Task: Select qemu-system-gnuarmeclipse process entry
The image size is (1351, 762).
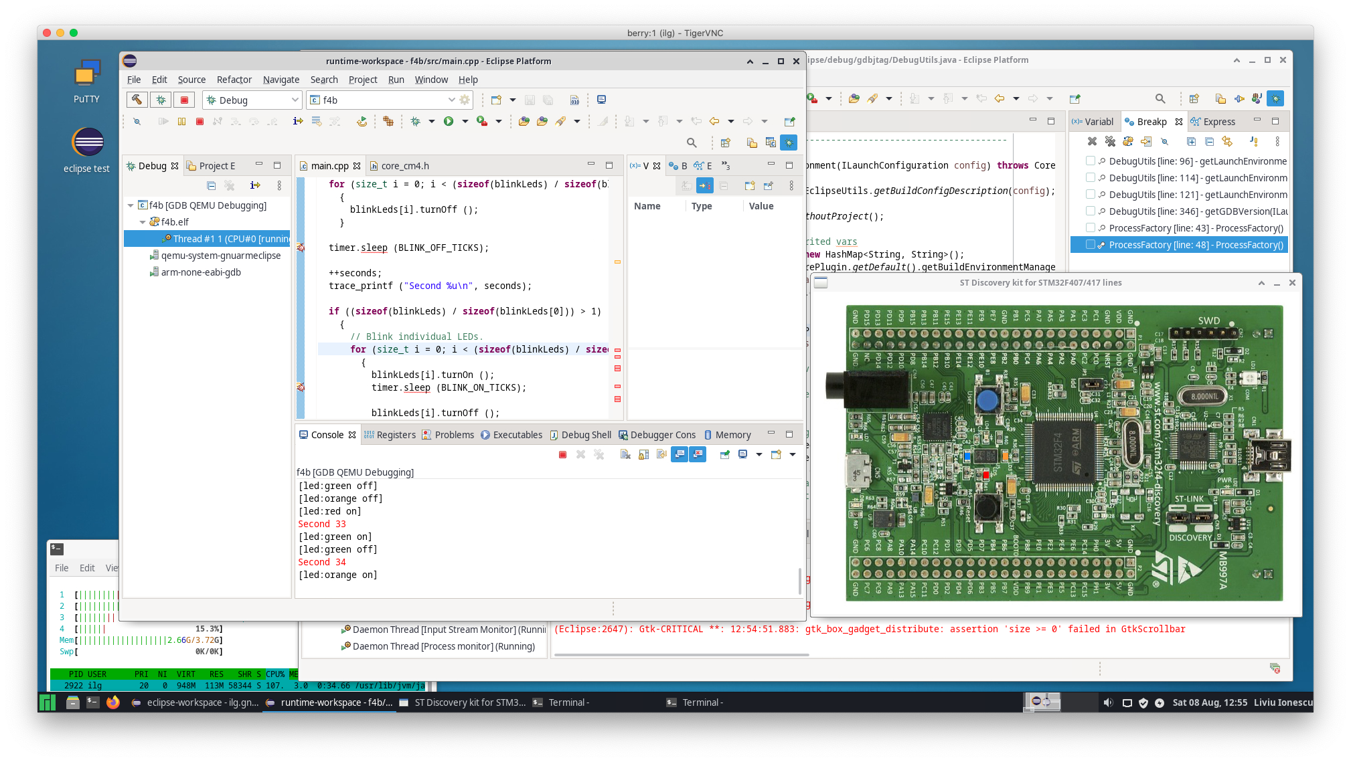Action: pos(220,256)
